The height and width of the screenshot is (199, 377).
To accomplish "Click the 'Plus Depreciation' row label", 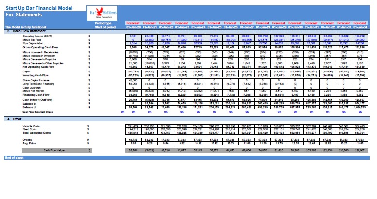I will tap(33, 44).
